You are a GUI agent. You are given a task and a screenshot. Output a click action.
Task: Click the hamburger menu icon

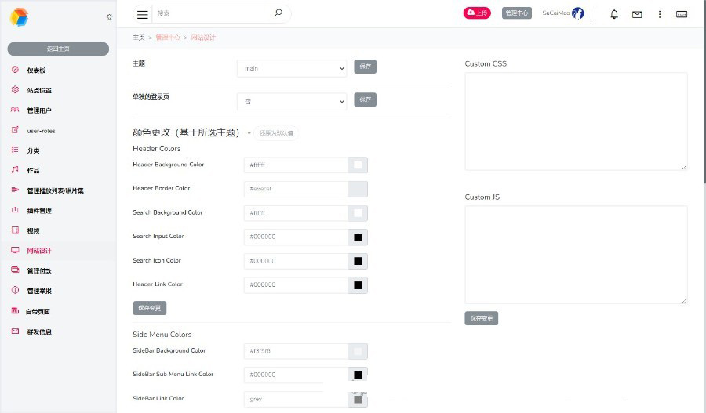tap(142, 14)
